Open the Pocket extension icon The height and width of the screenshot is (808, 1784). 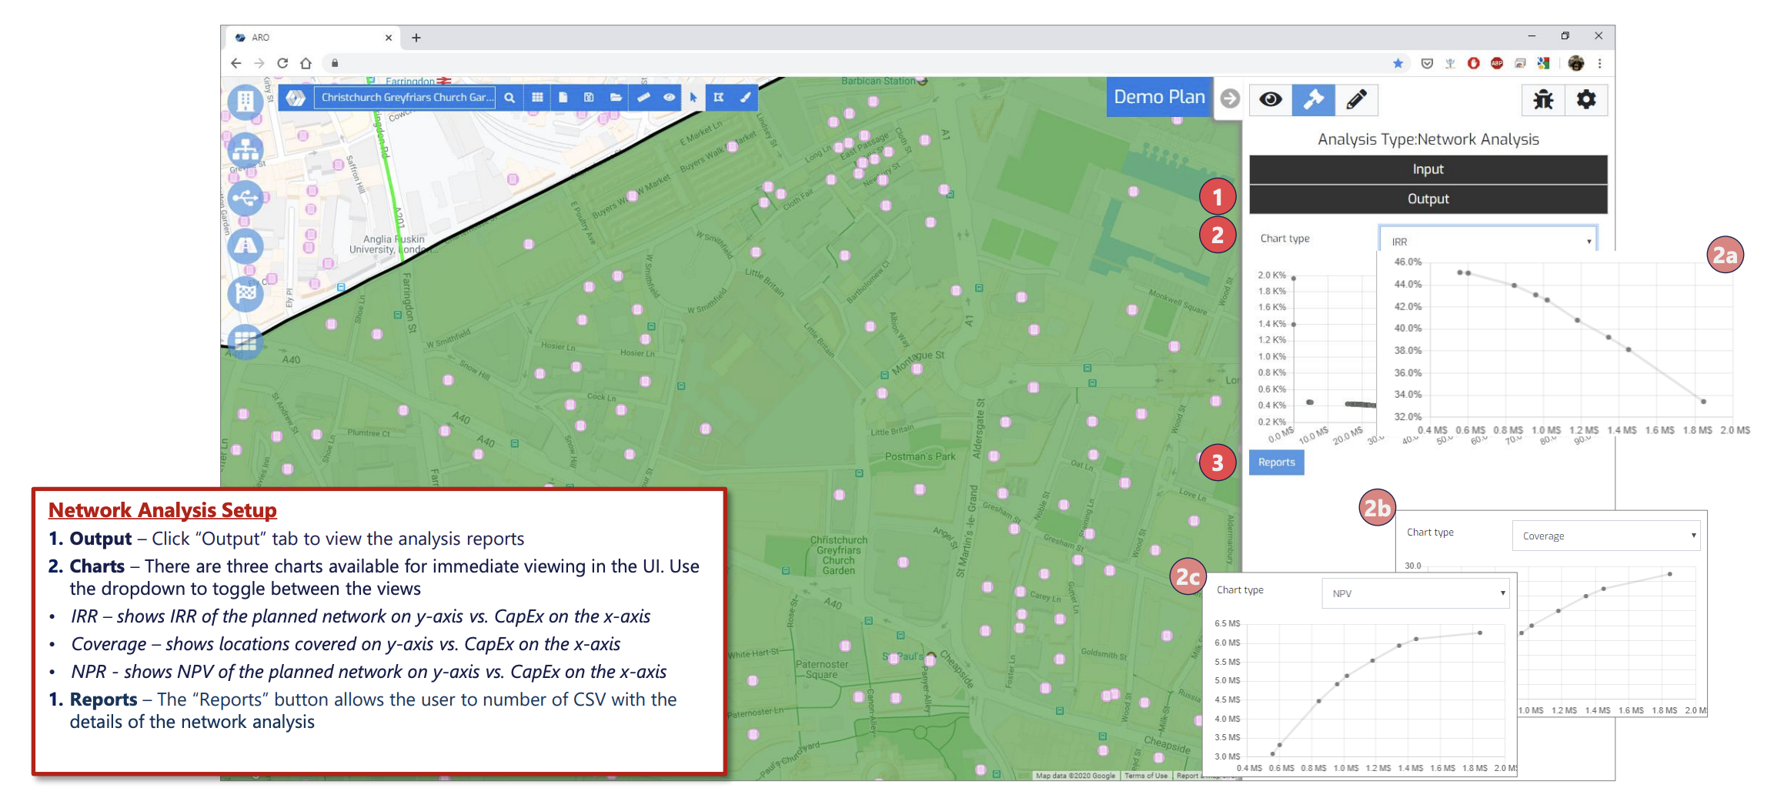coord(1427,63)
